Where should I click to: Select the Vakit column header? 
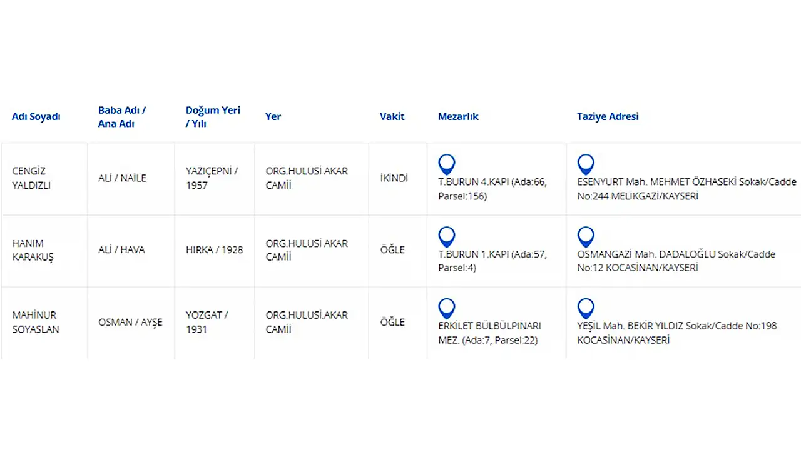(x=392, y=117)
